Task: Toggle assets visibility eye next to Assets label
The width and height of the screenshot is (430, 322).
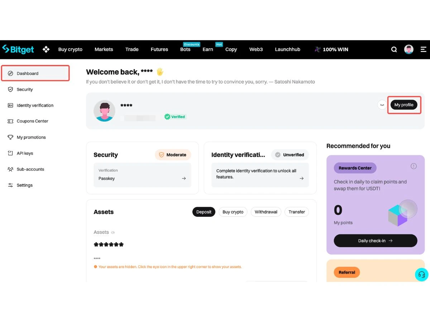Action: tap(113, 233)
